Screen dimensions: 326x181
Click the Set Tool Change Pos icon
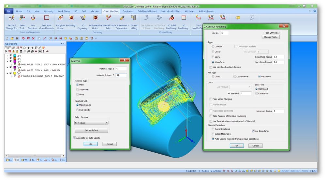pyautogui.click(x=11, y=19)
